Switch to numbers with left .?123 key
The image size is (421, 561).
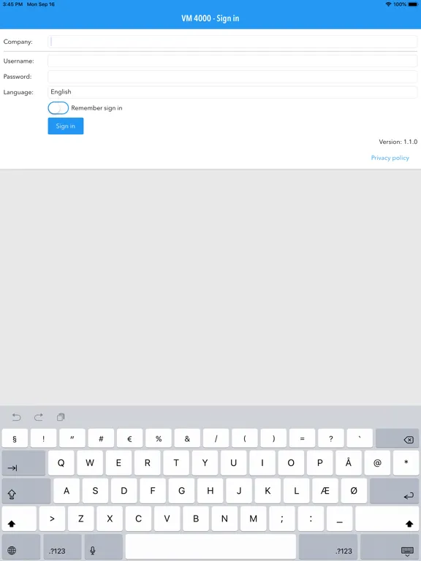(x=62, y=547)
